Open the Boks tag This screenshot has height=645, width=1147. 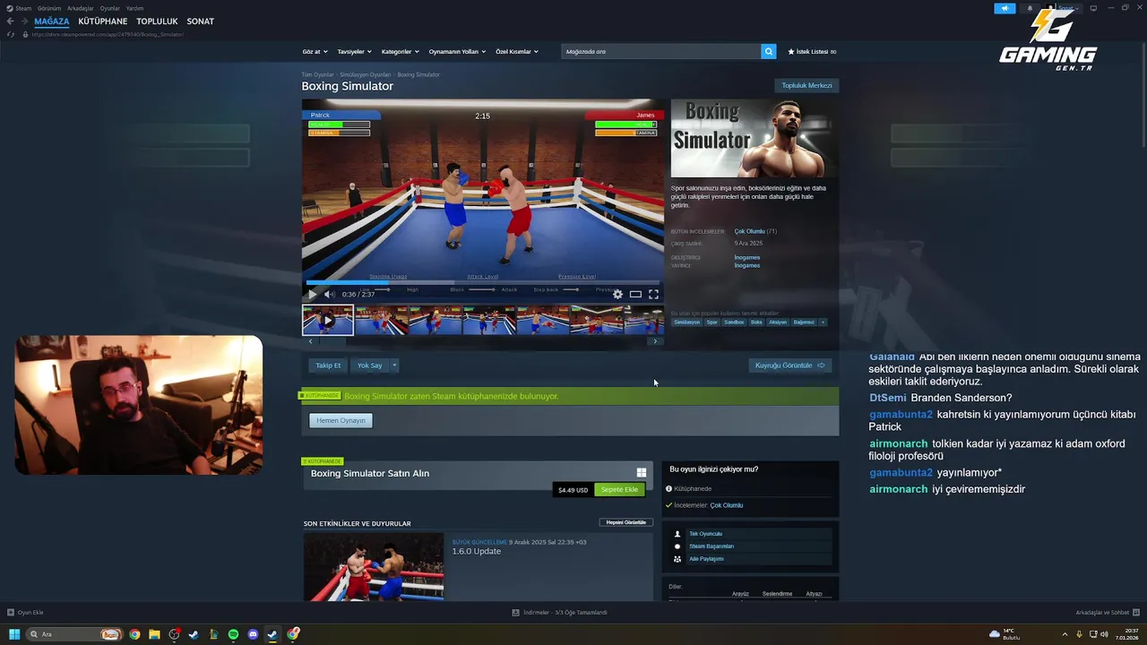[756, 322]
